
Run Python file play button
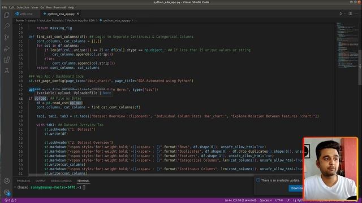tap(341, 14)
